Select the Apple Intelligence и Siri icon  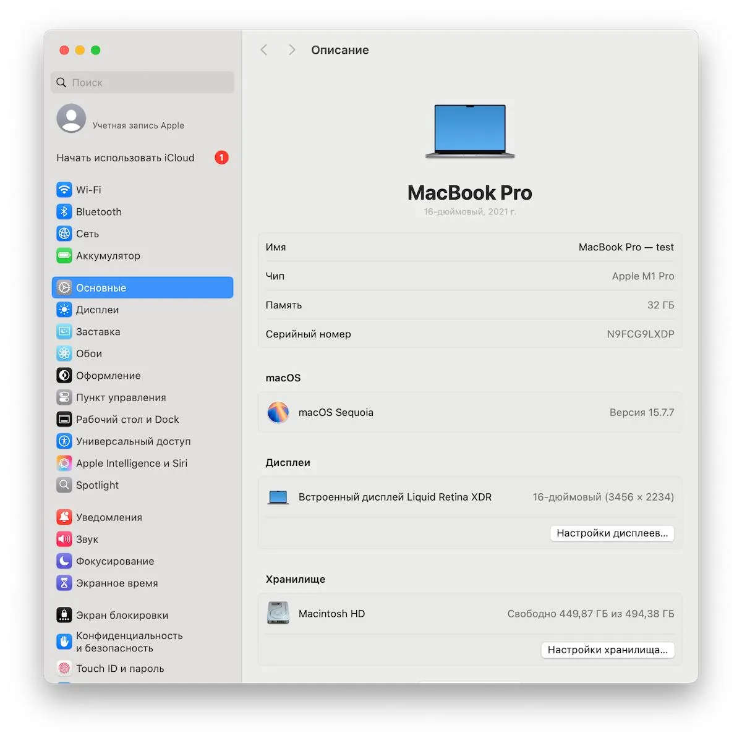click(64, 463)
